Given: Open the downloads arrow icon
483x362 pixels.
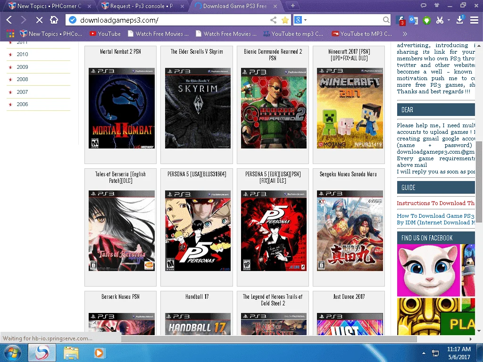Looking at the screenshot, I should (460, 20).
